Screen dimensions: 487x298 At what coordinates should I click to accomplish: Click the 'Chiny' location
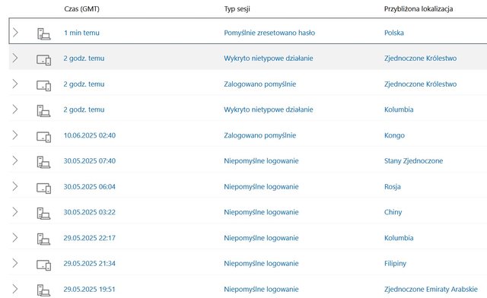pyautogui.click(x=393, y=212)
